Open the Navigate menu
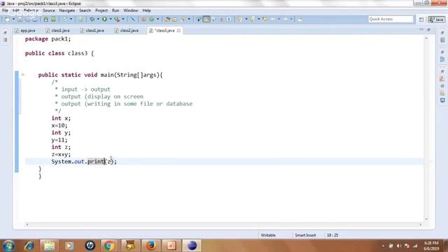The height and width of the screenshot is (252, 448). click(x=67, y=10)
